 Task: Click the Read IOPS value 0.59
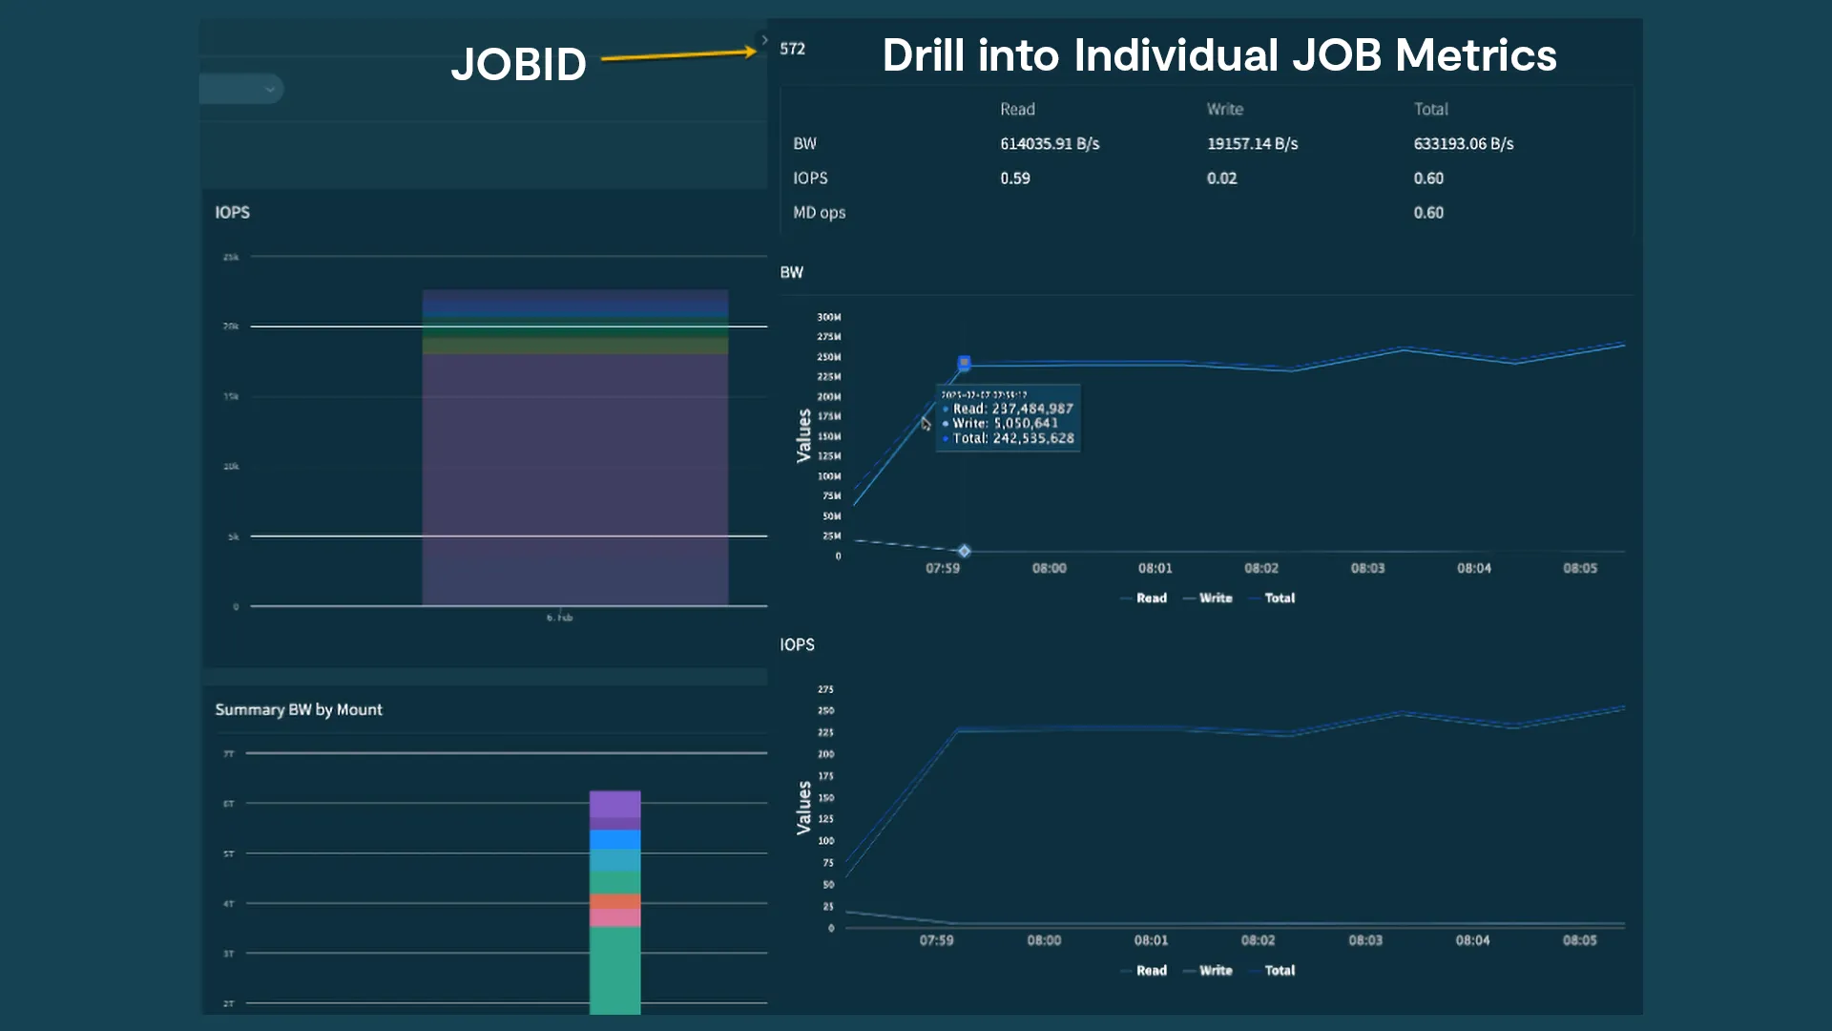(x=1015, y=179)
